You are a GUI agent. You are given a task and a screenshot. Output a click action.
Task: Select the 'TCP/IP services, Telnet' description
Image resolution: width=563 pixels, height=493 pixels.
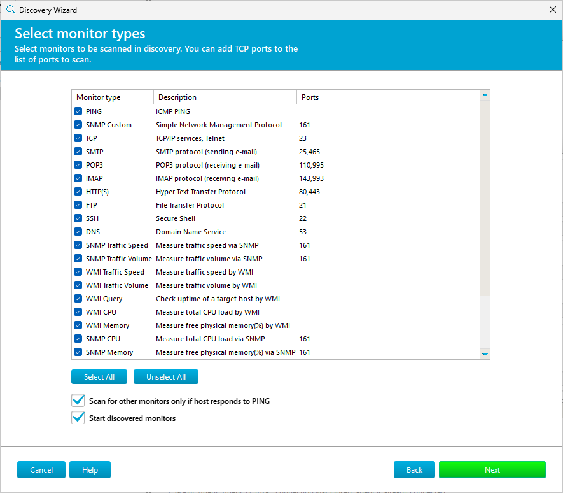pyautogui.click(x=190, y=138)
